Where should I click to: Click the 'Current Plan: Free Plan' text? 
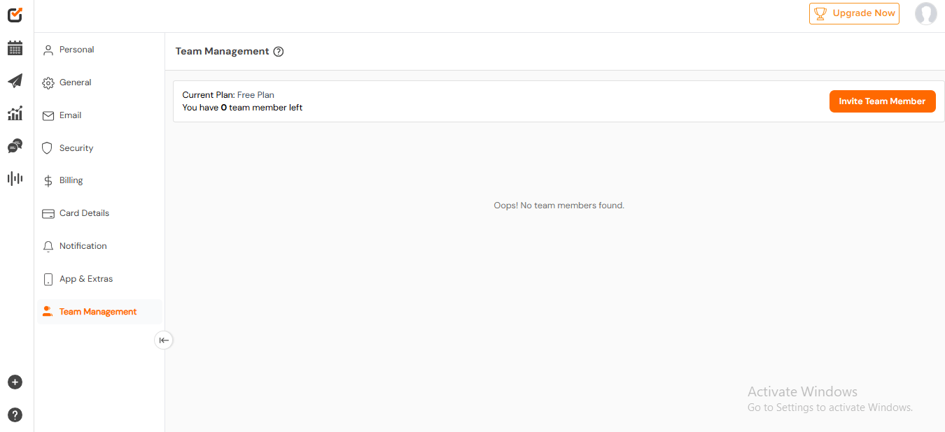click(x=228, y=95)
